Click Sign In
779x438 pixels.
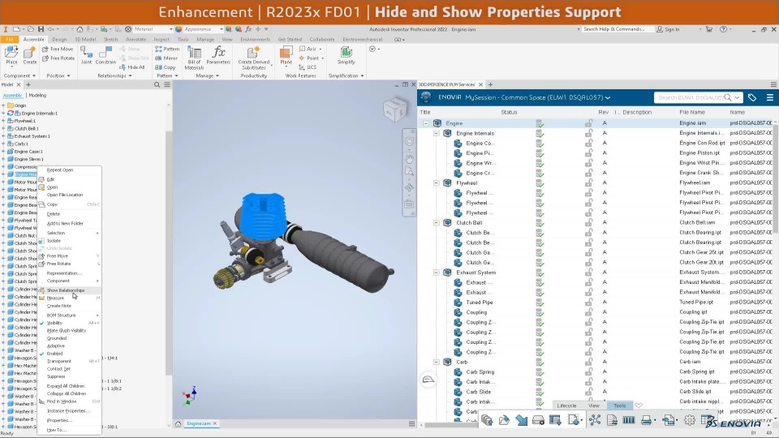pyautogui.click(x=668, y=29)
